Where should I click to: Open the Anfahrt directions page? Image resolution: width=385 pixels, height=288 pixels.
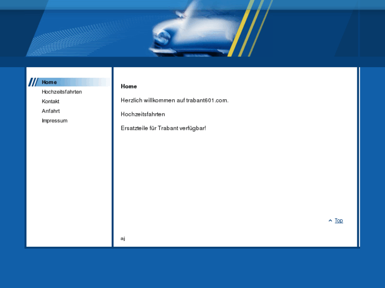[x=51, y=111]
